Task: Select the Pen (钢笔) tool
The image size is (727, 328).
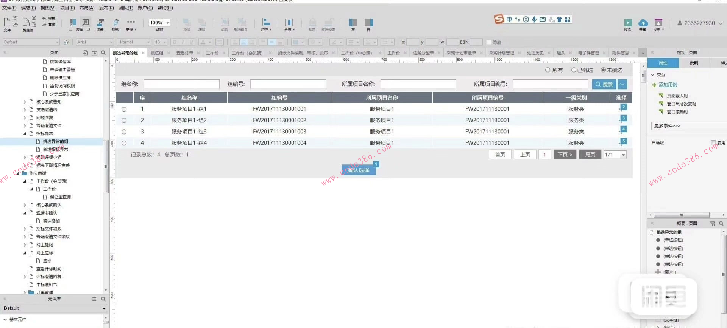Action: pyautogui.click(x=115, y=23)
